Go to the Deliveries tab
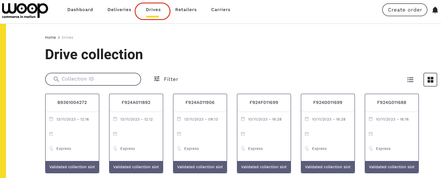 (x=119, y=10)
